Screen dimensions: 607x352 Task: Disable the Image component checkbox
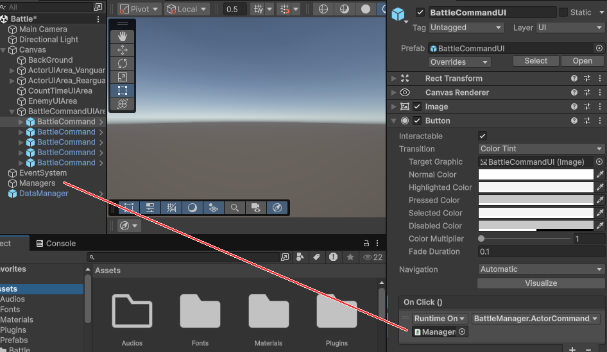tap(418, 106)
